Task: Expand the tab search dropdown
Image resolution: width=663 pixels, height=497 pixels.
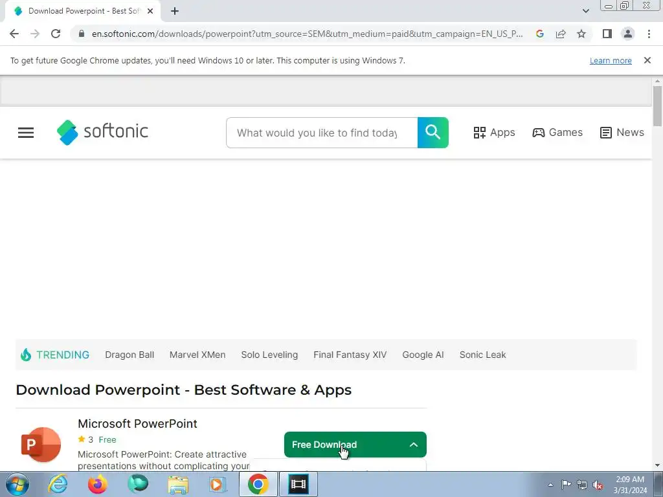Action: [585, 11]
